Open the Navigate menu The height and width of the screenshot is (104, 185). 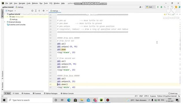point(22,3)
